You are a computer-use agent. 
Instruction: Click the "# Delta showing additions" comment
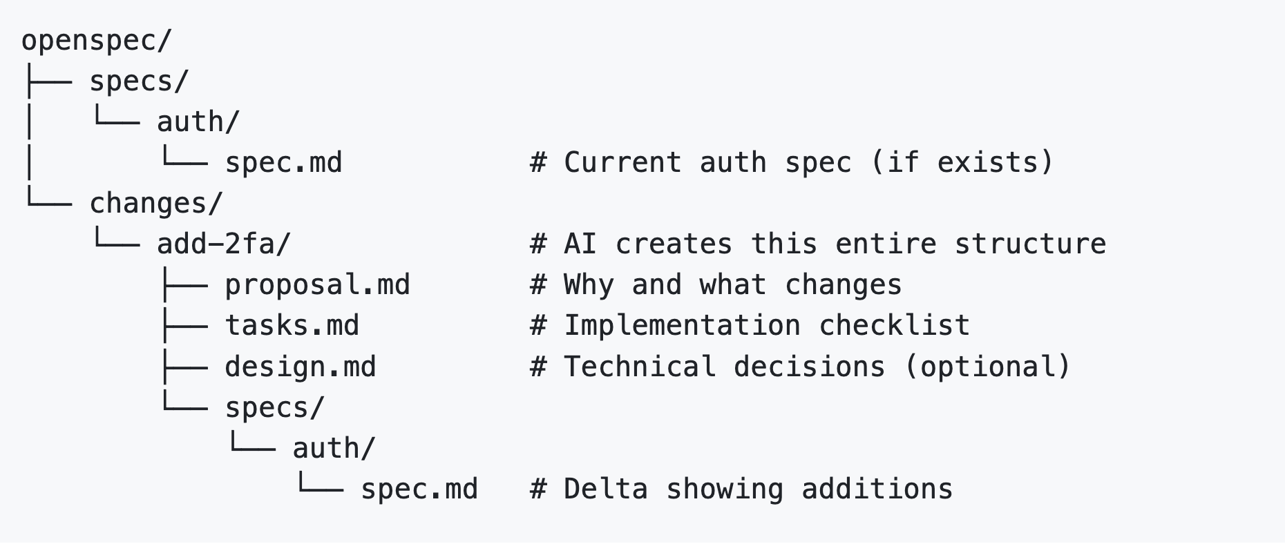coord(741,489)
